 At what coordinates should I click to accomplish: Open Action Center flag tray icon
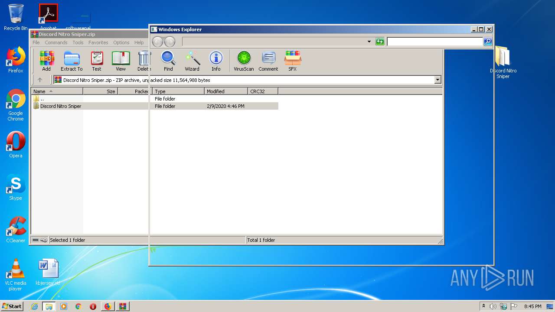[513, 306]
